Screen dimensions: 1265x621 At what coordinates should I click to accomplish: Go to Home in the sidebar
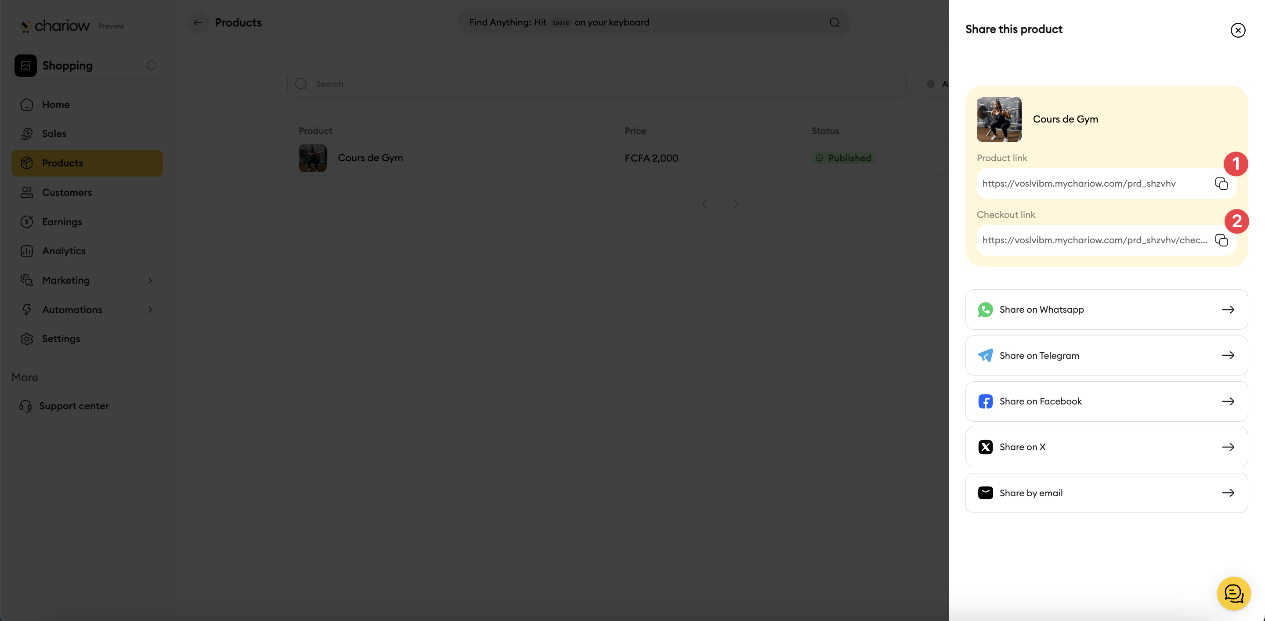pos(87,105)
